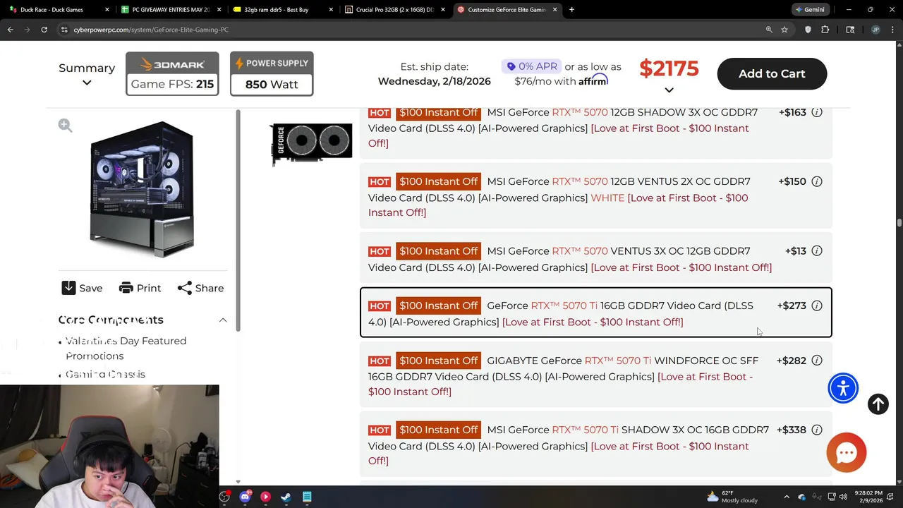The height and width of the screenshot is (508, 903).
Task: Click the left panel scroll-down arrow
Action: (x=238, y=482)
